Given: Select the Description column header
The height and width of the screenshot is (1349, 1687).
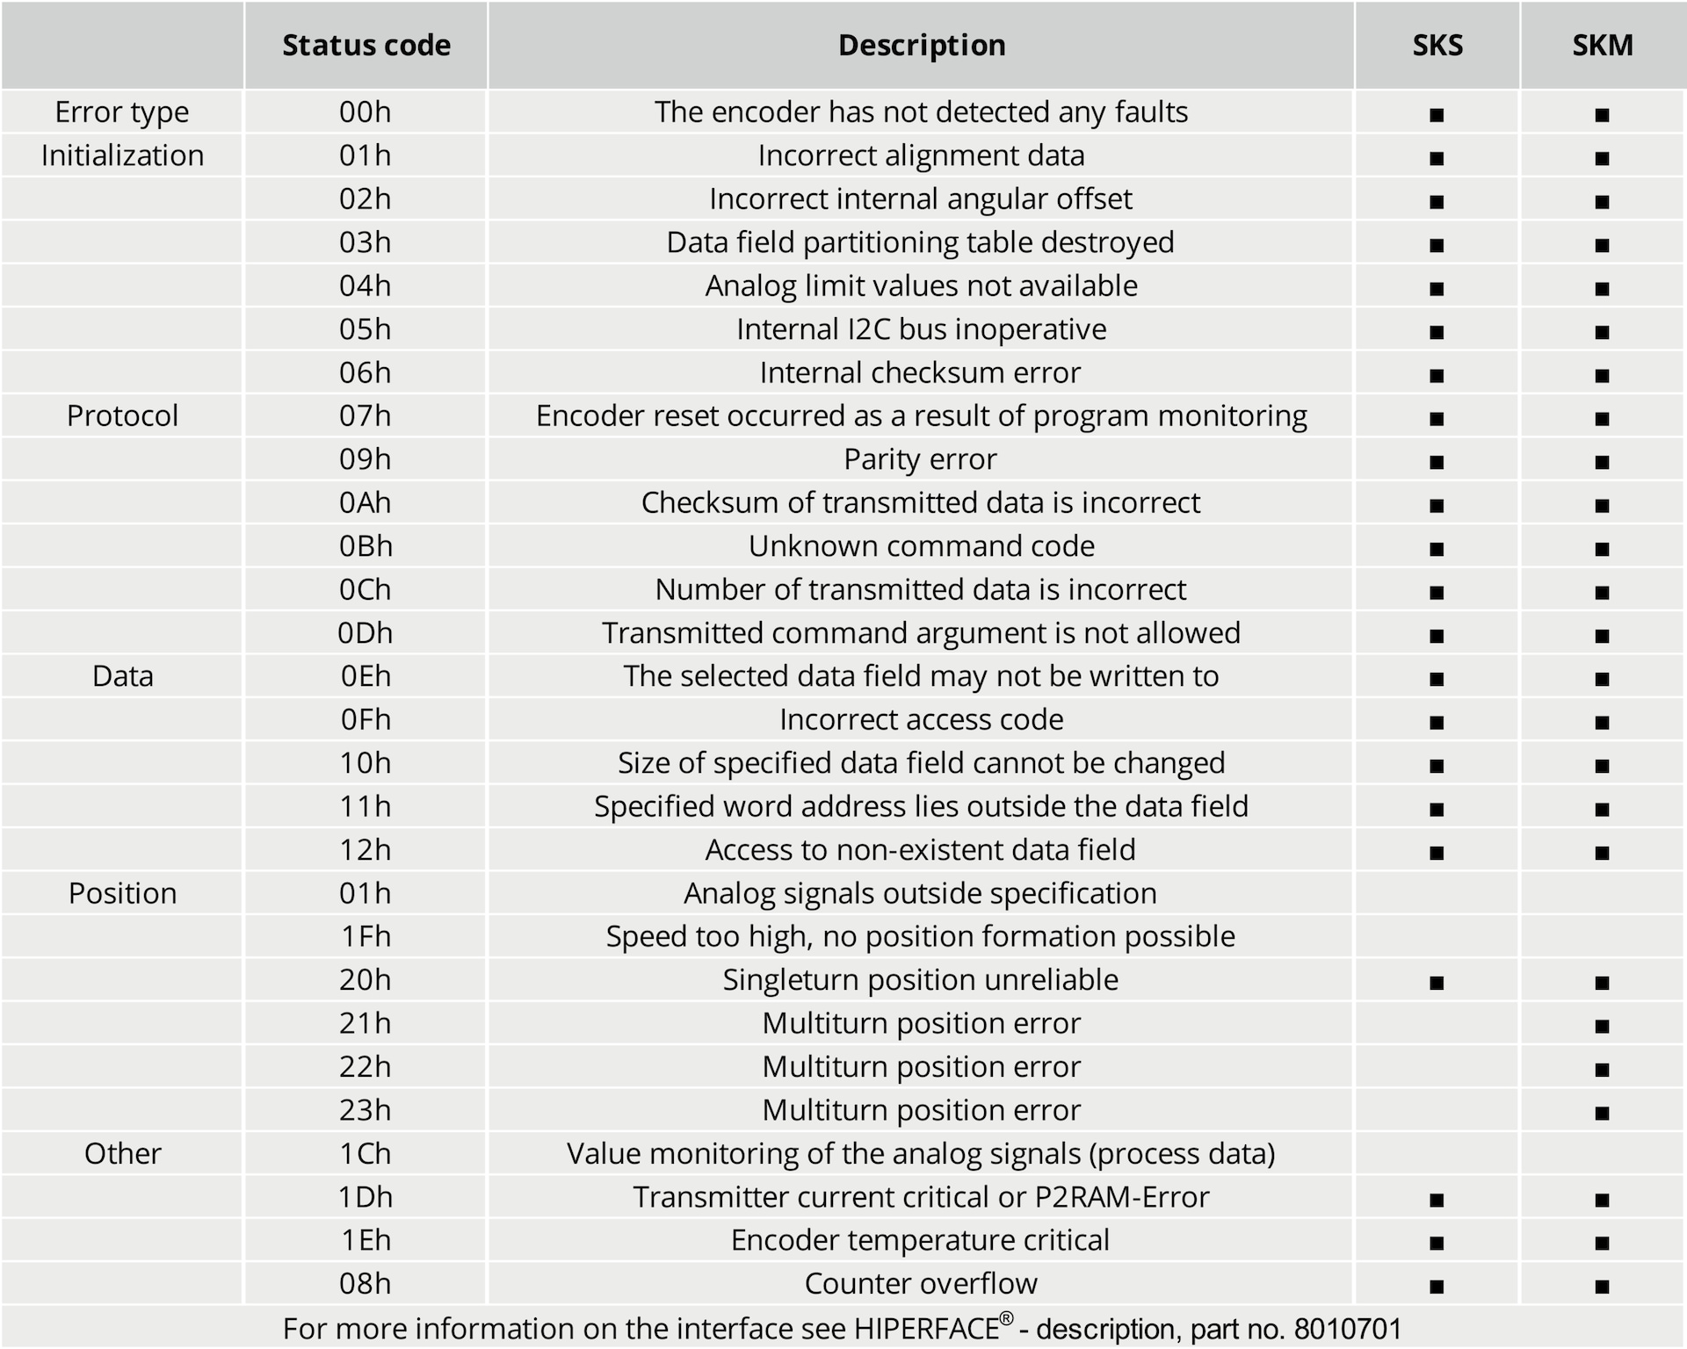Looking at the screenshot, I should (x=921, y=45).
